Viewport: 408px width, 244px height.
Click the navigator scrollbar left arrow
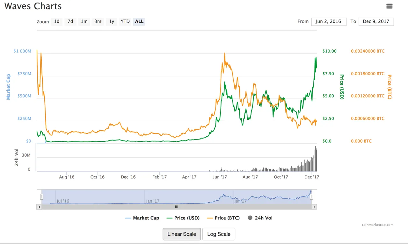pos(39,207)
